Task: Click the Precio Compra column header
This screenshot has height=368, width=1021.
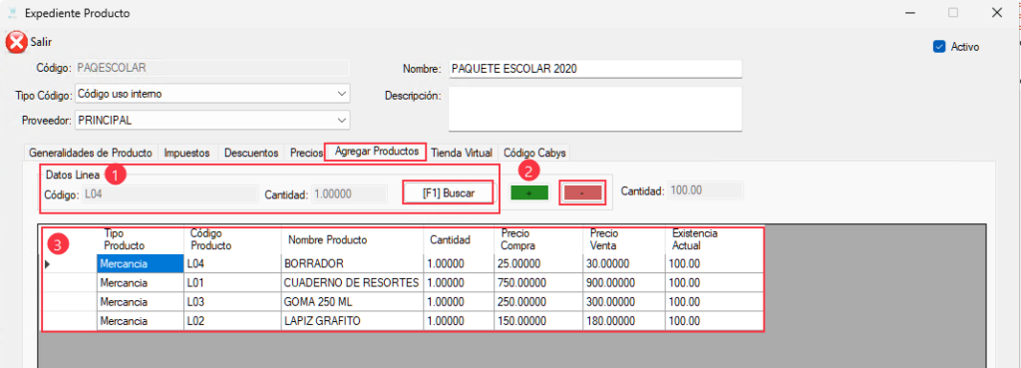Action: [538, 239]
